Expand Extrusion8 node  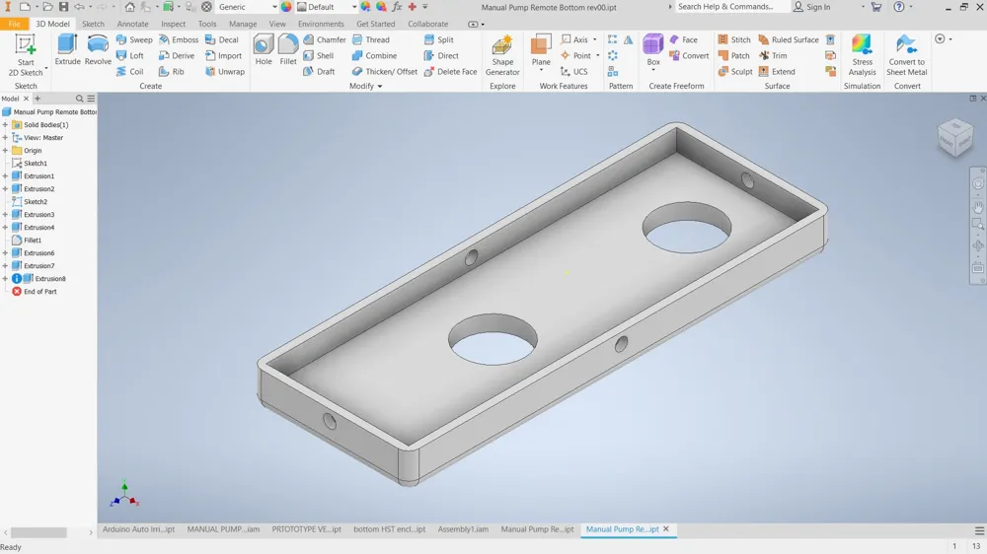click(5, 279)
